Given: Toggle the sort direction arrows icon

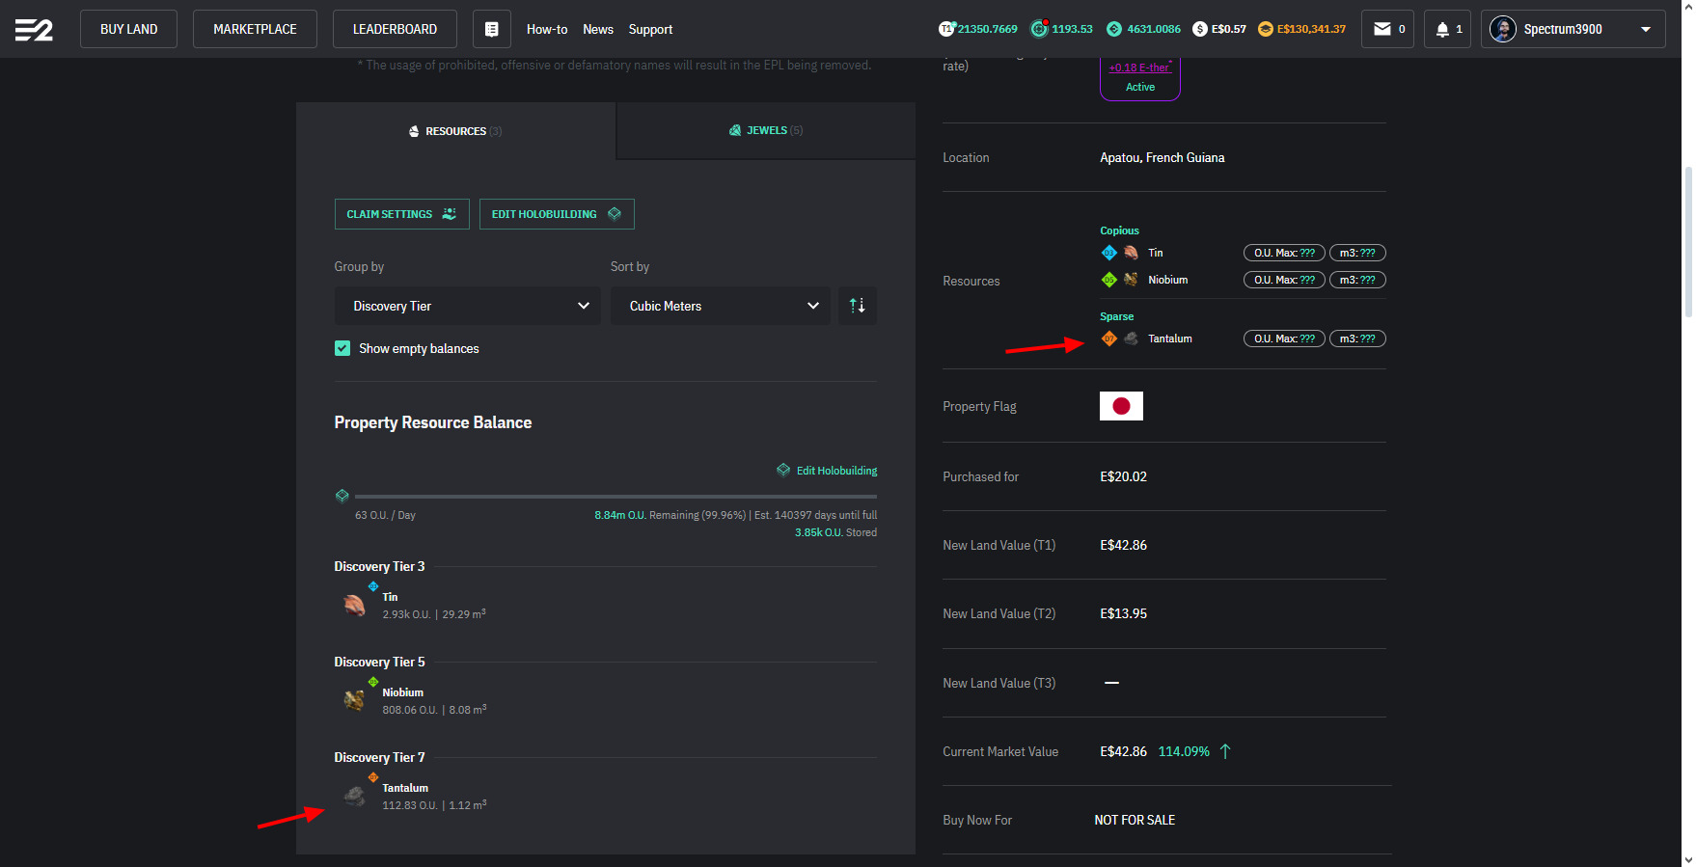Looking at the screenshot, I should (x=857, y=306).
